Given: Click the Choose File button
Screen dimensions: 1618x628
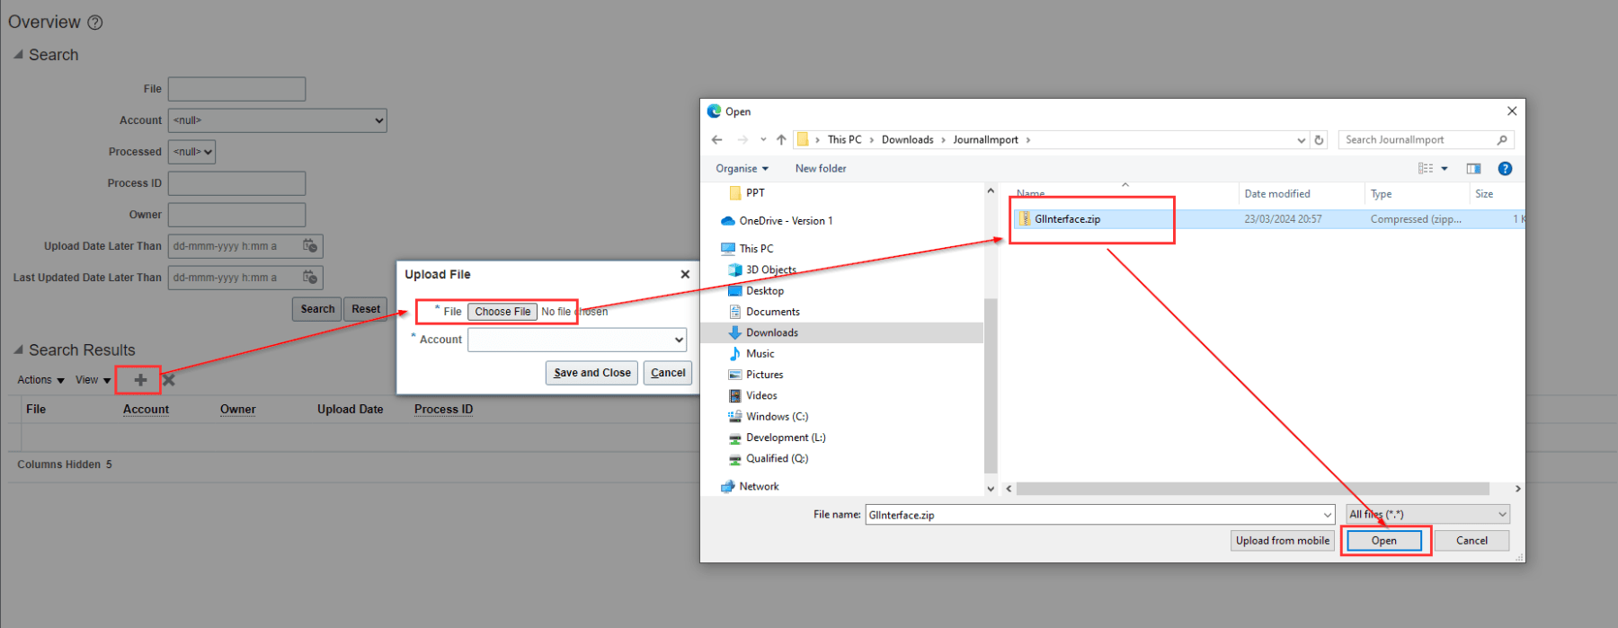Looking at the screenshot, I should [502, 312].
